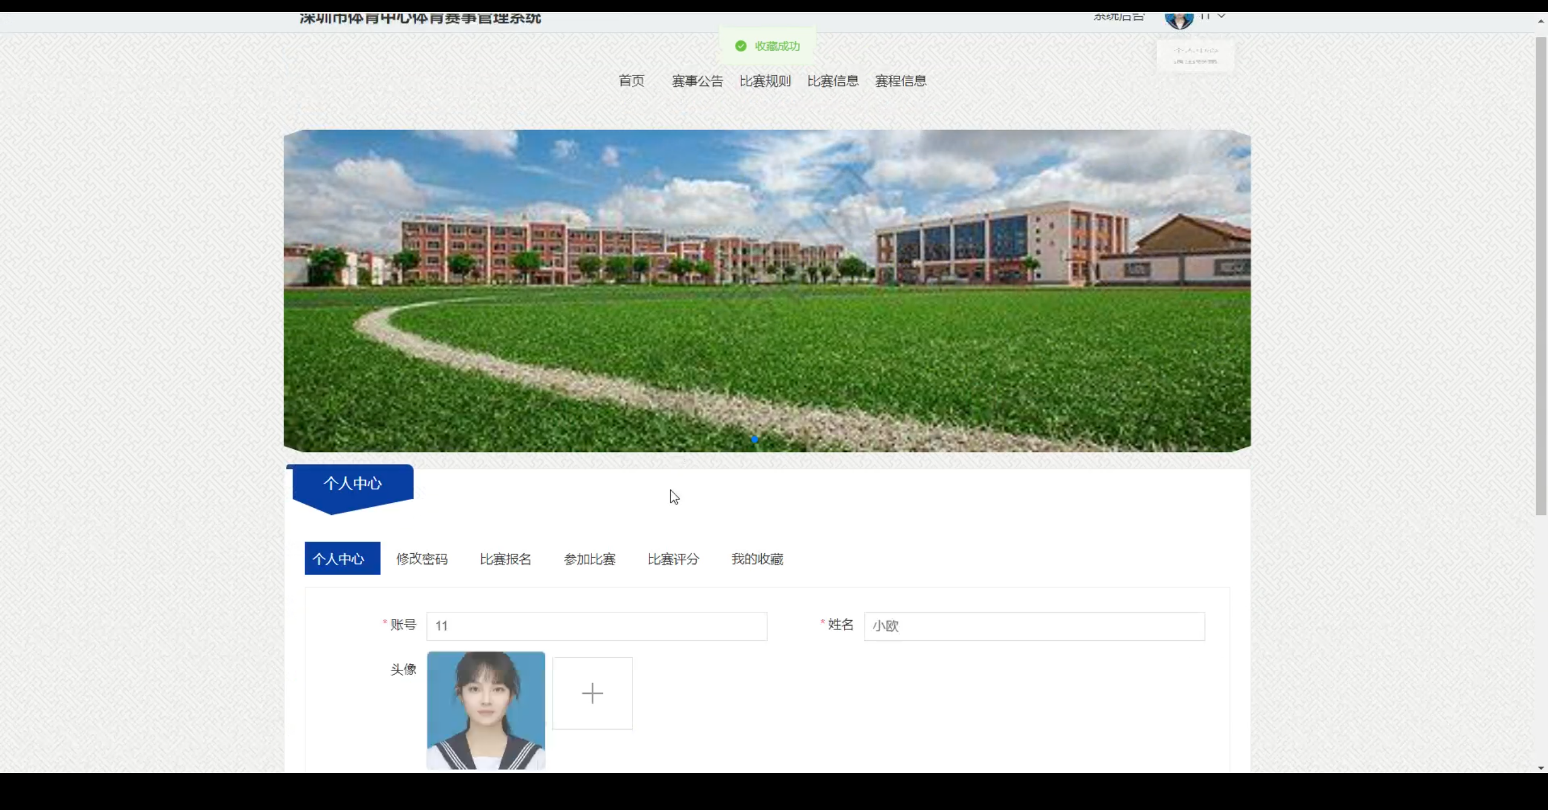This screenshot has height=810, width=1548.
Task: Switch to 我的收藏 tab
Action: coord(757,559)
